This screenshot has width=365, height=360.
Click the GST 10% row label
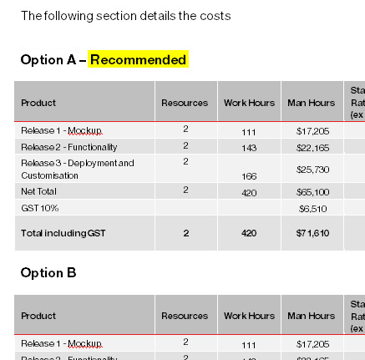[x=40, y=208]
